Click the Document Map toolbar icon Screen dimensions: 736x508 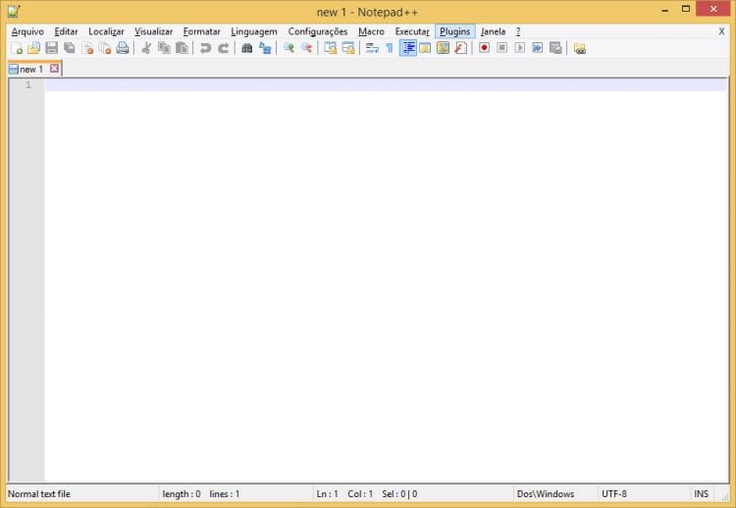click(443, 48)
